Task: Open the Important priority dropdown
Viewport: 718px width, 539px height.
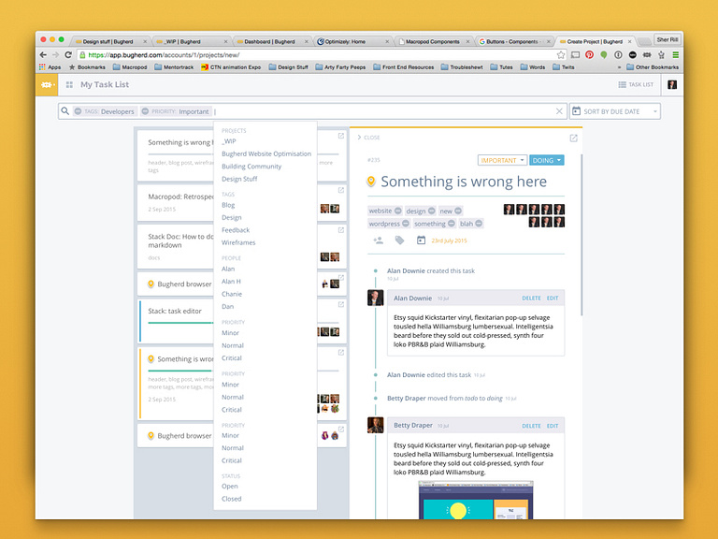Action: [502, 160]
